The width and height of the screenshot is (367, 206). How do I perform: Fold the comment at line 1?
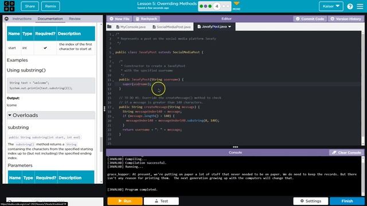point(113,34)
